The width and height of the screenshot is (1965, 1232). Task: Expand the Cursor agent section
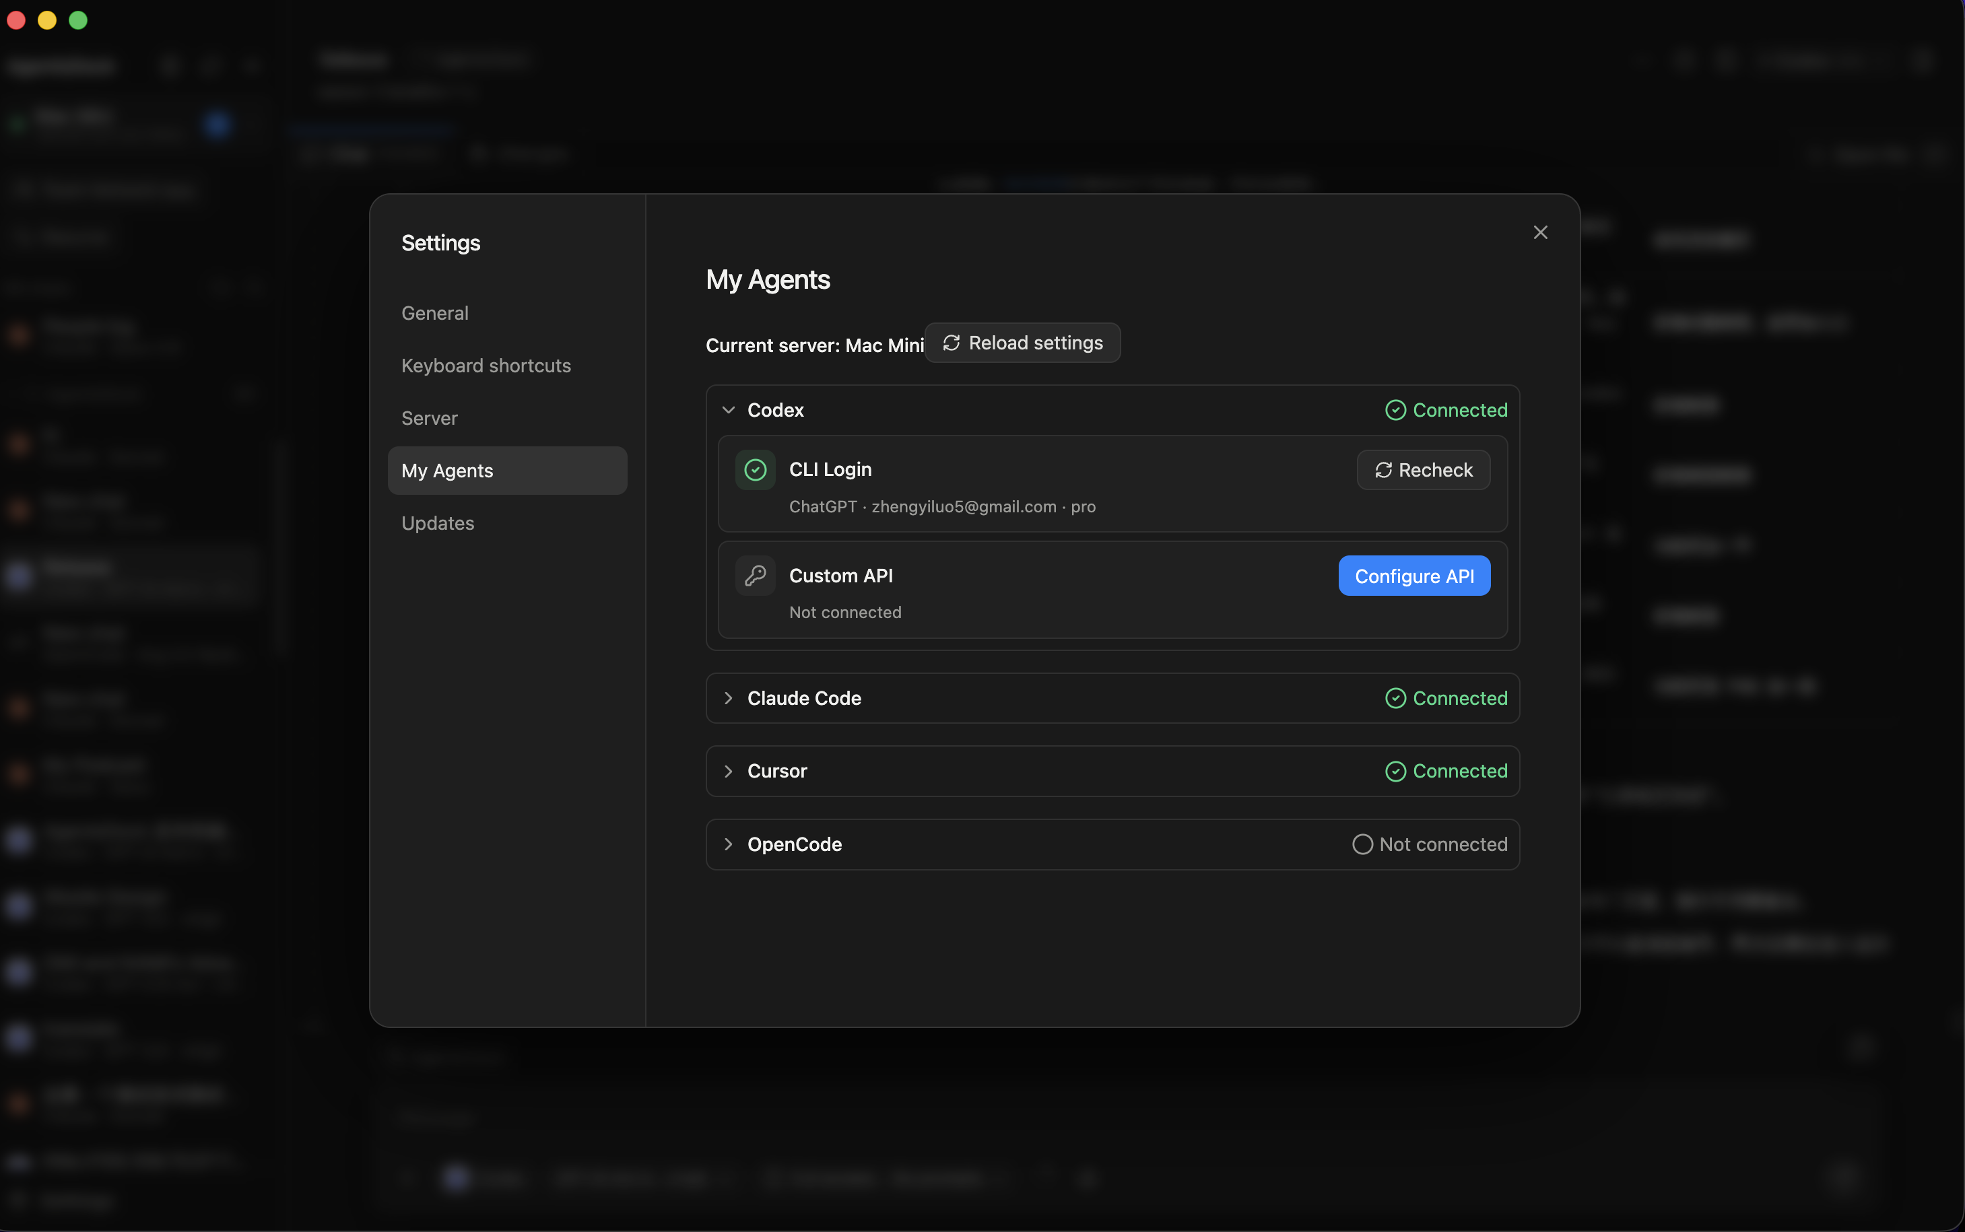(728, 771)
